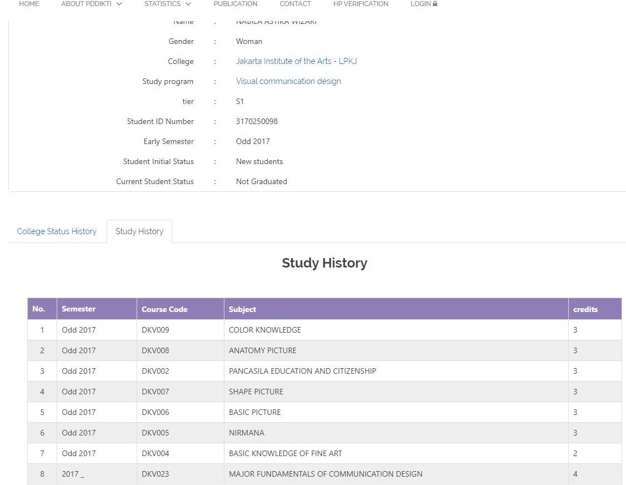Viewport: 626px width, 485px height.
Task: Click the 'Study program' label
Action: pyautogui.click(x=168, y=82)
